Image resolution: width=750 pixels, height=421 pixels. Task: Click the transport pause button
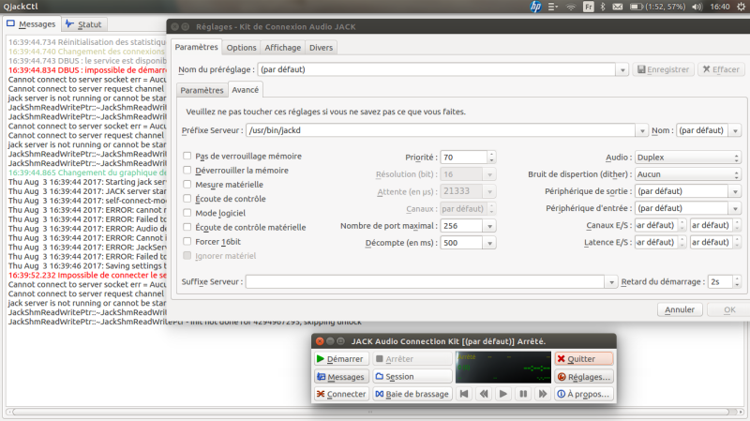[523, 394]
